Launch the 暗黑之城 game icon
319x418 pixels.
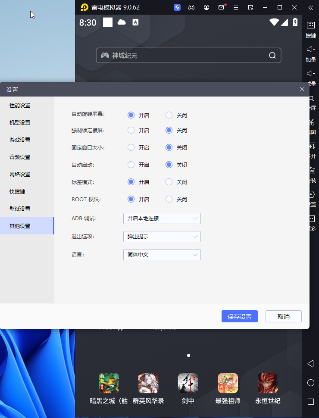pos(109,383)
